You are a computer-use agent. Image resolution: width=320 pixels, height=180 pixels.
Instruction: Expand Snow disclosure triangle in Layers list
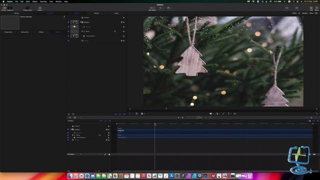click(x=82, y=31)
